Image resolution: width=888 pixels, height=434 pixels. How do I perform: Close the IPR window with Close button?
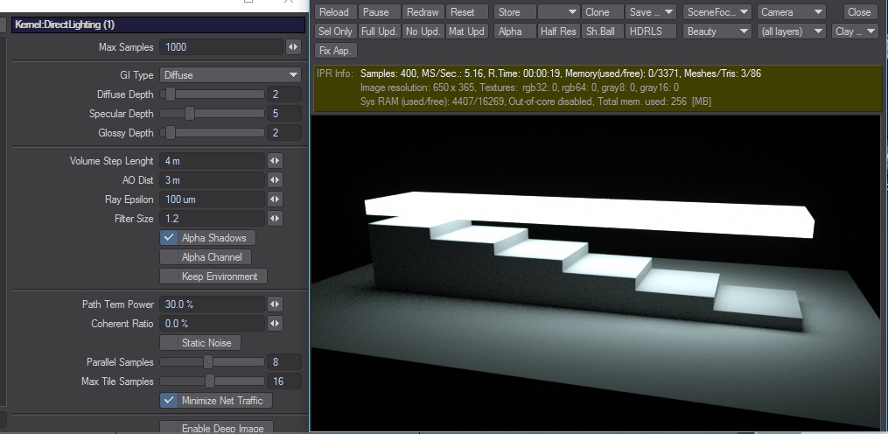pyautogui.click(x=859, y=12)
